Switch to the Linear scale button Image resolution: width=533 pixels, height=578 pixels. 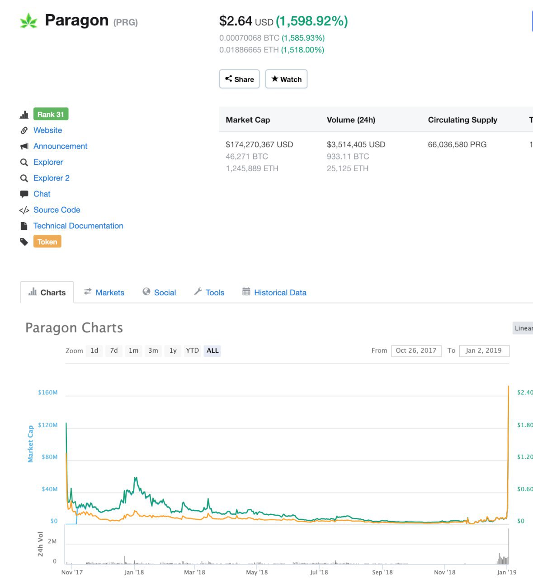click(x=523, y=328)
